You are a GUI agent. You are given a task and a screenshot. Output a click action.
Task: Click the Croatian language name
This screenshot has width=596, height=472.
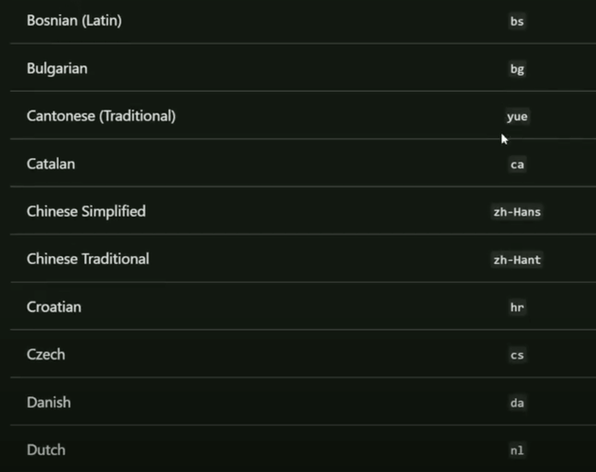coord(54,306)
